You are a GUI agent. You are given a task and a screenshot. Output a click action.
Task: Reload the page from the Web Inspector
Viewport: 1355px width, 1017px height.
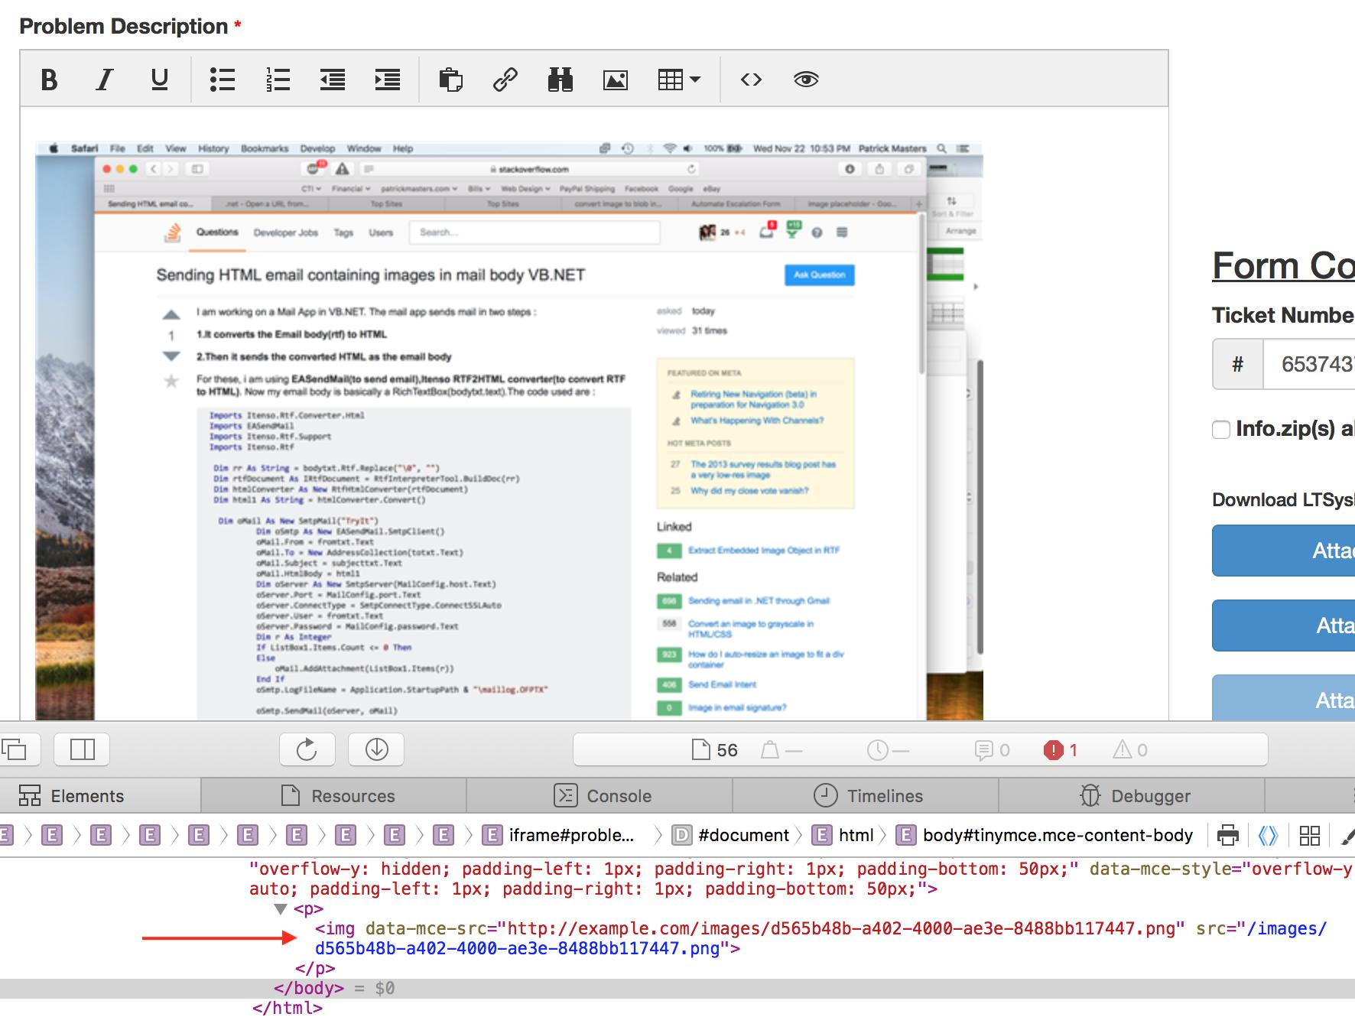[x=307, y=749]
